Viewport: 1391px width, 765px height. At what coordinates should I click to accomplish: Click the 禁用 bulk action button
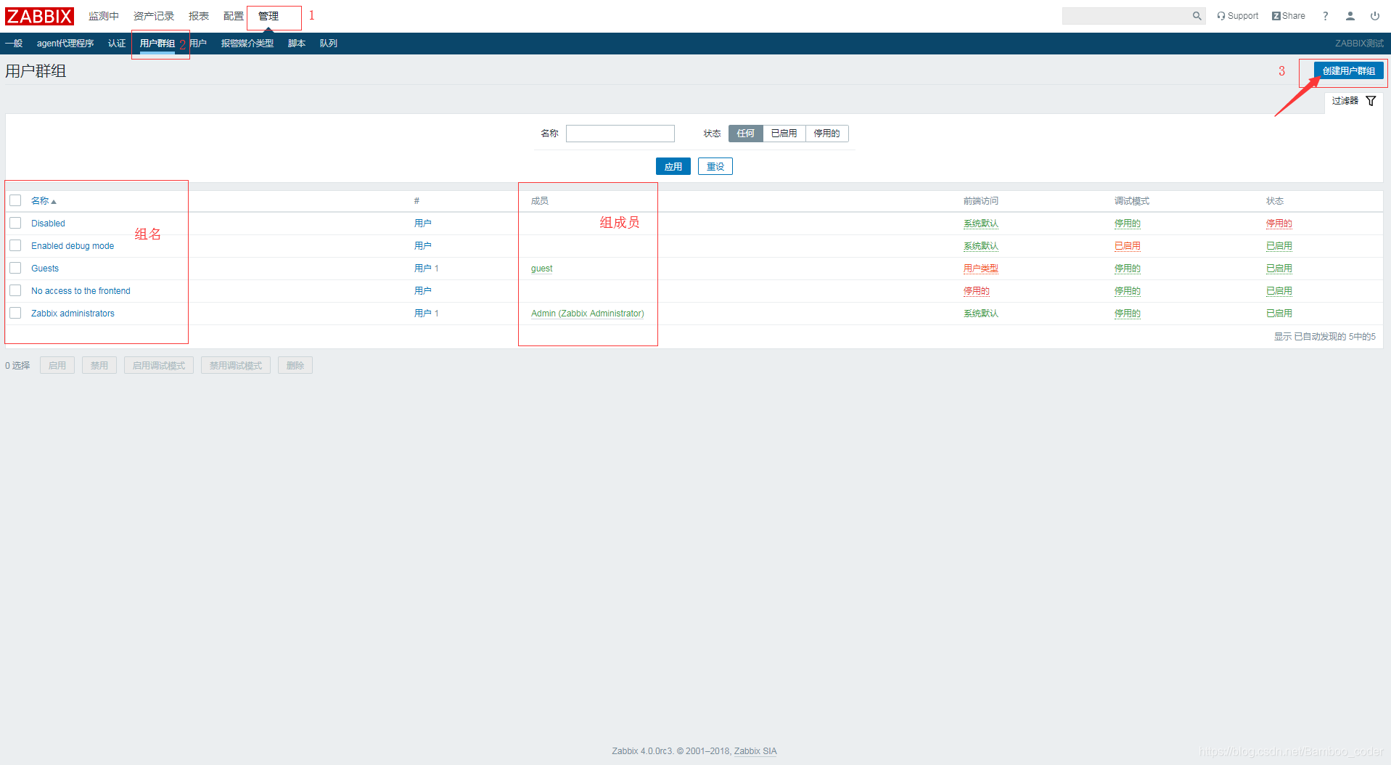pos(99,366)
